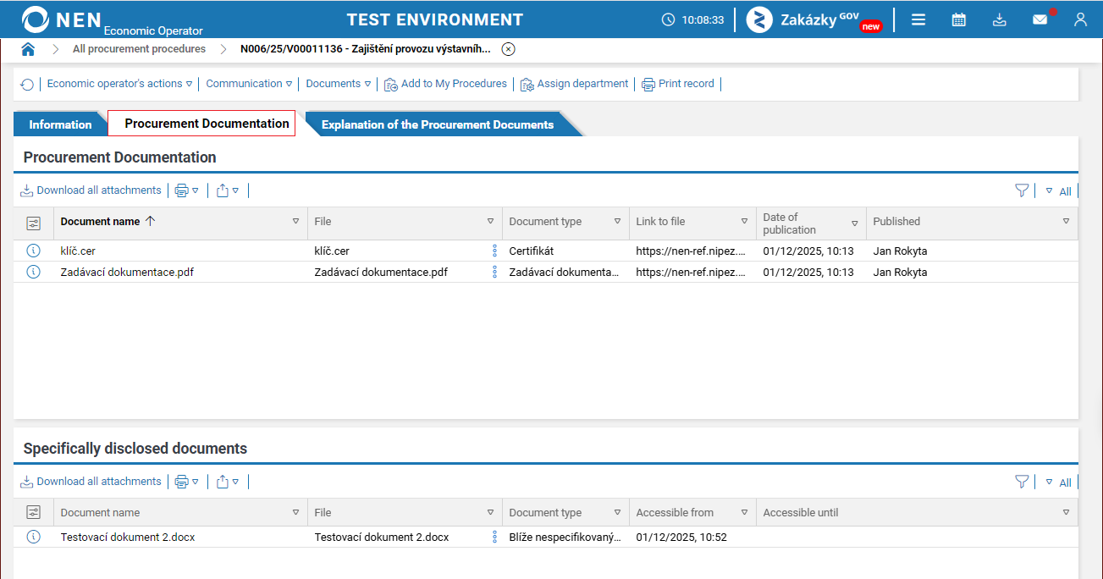Image resolution: width=1103 pixels, height=579 pixels.
Task: Open column settings icon in Procurement Documentation table
Action: [x=34, y=223]
